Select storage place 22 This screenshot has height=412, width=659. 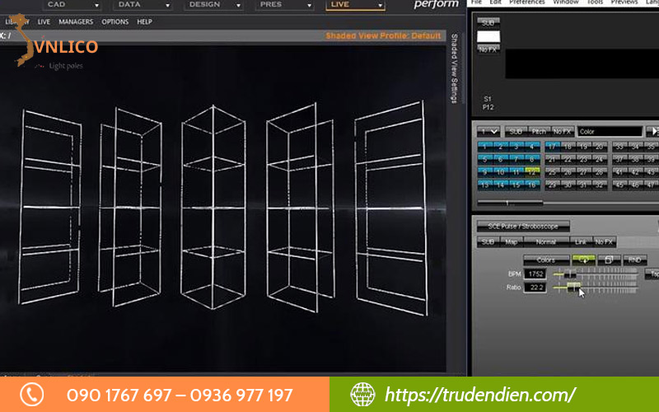[x=568, y=159]
